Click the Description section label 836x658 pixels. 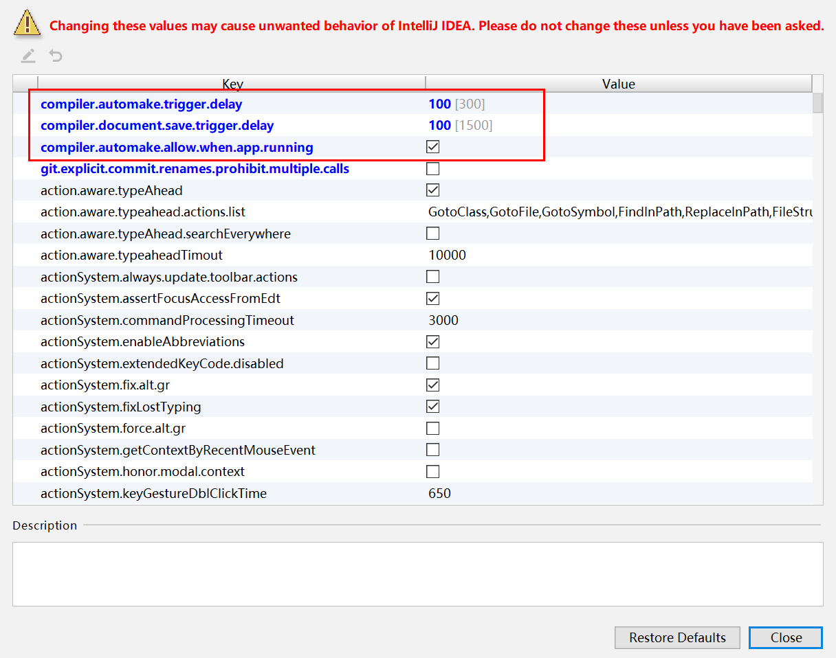click(45, 525)
